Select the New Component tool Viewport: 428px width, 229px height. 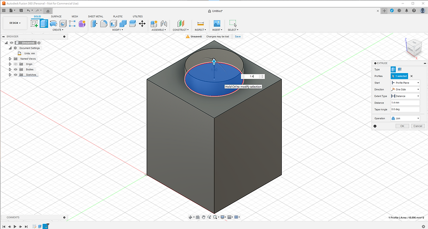(x=154, y=24)
